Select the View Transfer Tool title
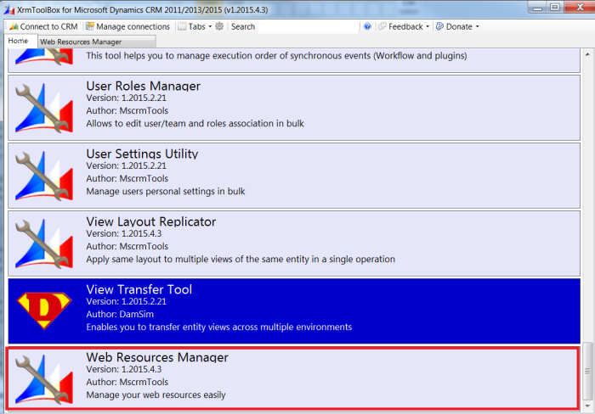The width and height of the screenshot is (595, 414). coord(139,289)
